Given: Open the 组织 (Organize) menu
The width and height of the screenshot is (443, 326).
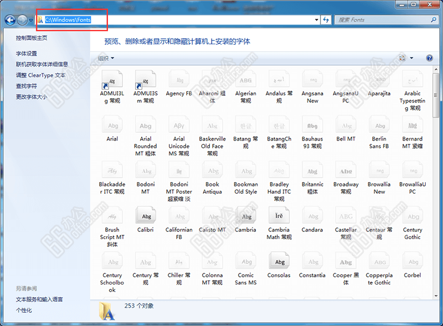Looking at the screenshot, I should click(106, 58).
